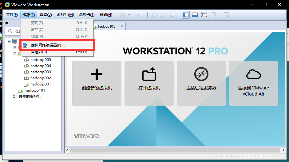The width and height of the screenshot is (289, 162).
Task: Open the power options dropdown arrow
Action: (x=129, y=15)
